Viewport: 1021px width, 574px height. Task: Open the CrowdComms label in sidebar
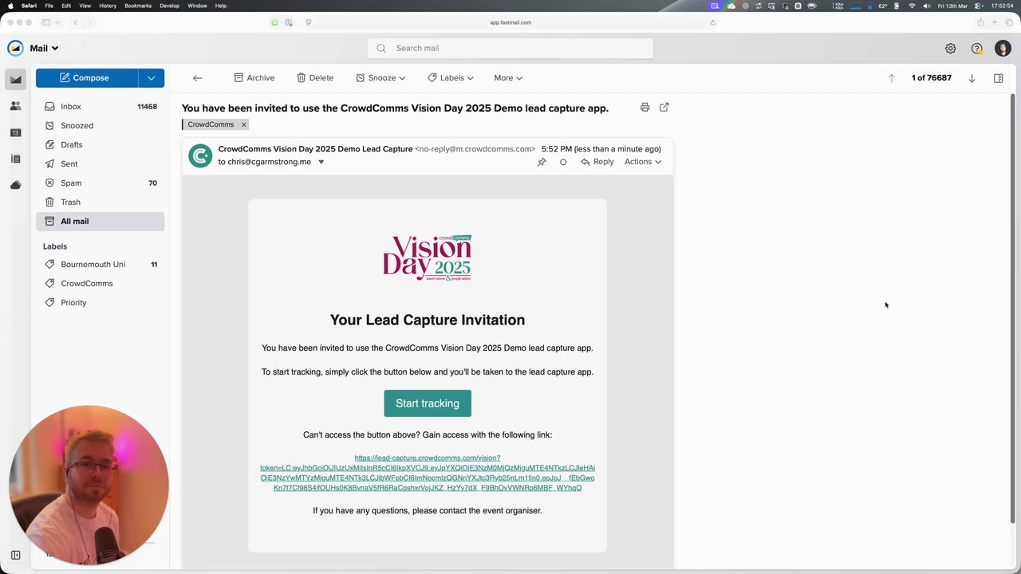[x=100, y=284]
